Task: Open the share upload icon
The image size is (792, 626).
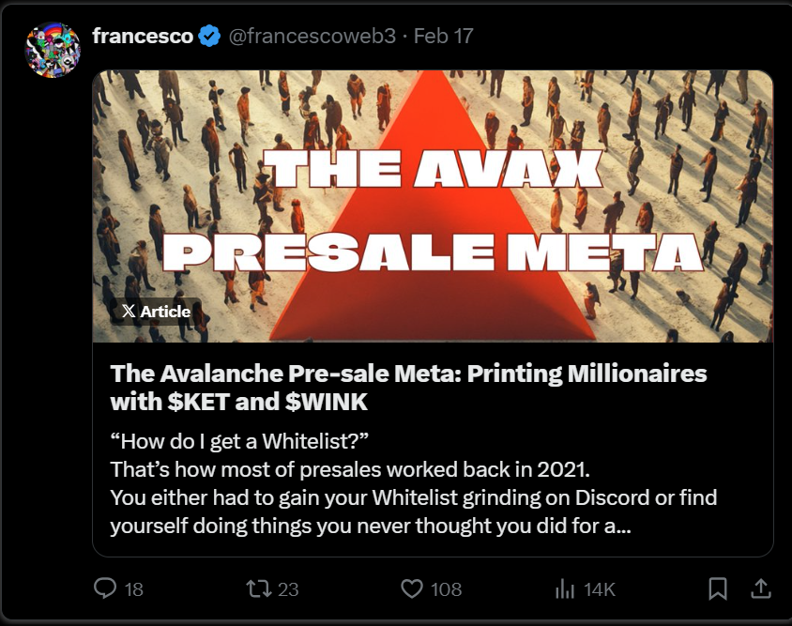Action: click(x=761, y=588)
